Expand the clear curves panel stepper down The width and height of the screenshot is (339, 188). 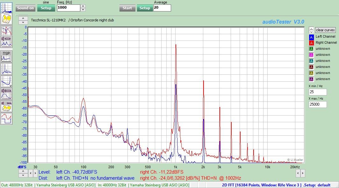coord(311,32)
